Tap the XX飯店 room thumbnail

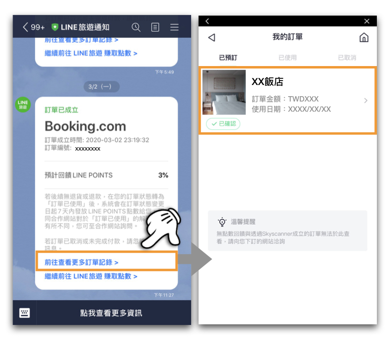point(224,92)
